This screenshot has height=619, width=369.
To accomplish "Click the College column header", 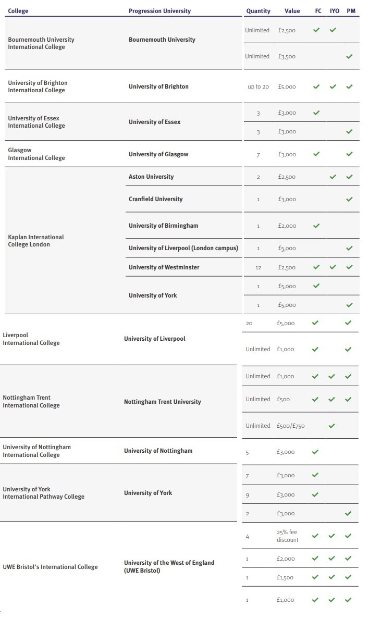I will click(18, 11).
